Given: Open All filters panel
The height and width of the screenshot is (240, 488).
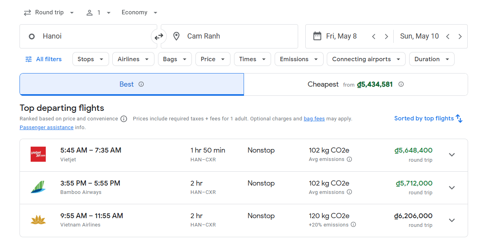Looking at the screenshot, I should pyautogui.click(x=43, y=59).
